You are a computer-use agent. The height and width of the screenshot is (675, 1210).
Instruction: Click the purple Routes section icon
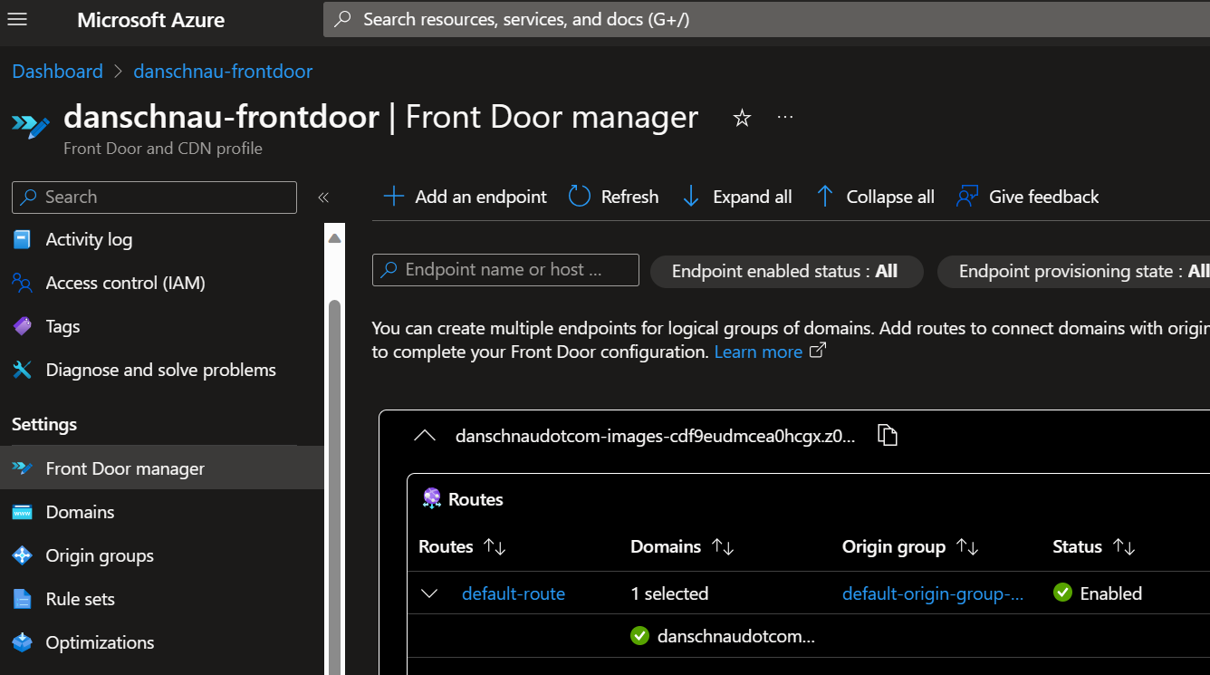point(432,499)
